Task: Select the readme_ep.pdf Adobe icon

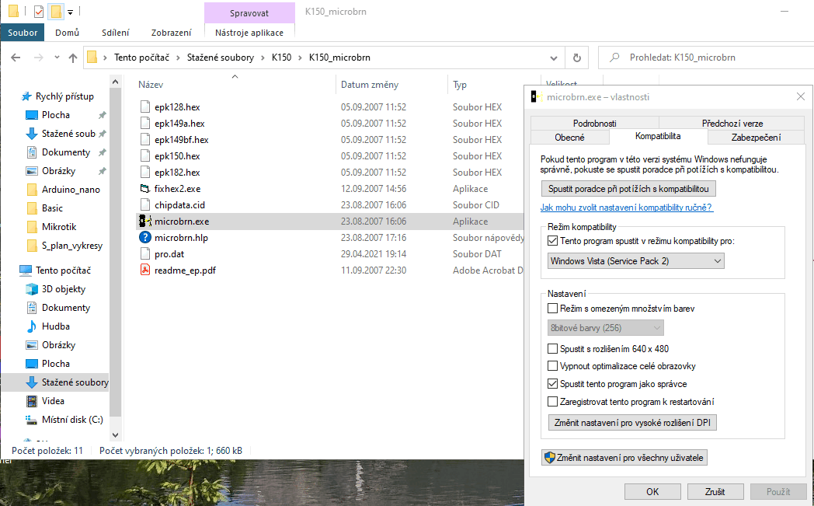Action: coord(144,270)
